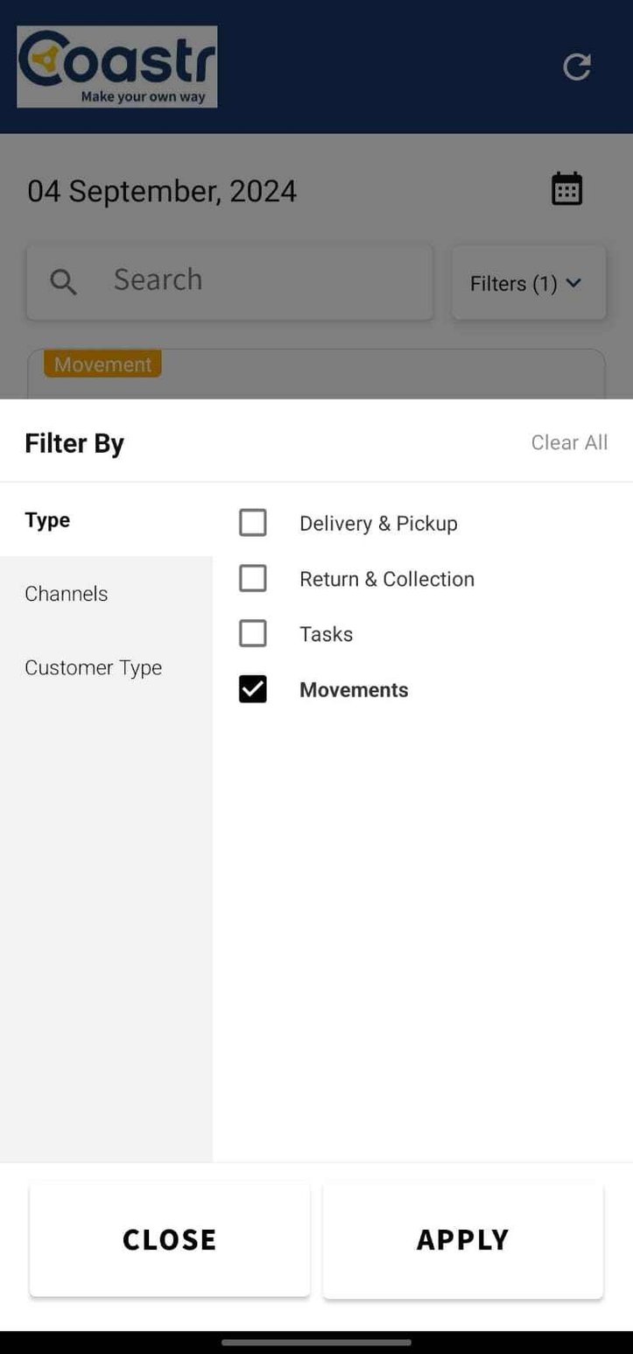
Task: Enable the Tasks filter checkbox
Action: (253, 633)
